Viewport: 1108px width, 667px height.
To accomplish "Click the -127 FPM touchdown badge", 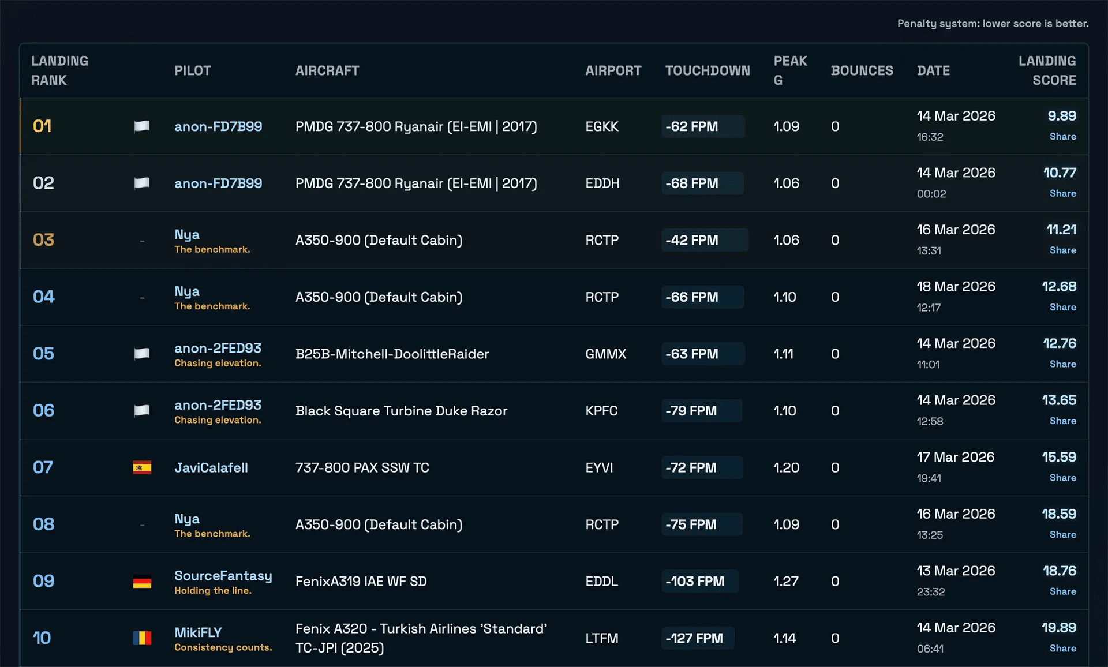I will tap(698, 638).
